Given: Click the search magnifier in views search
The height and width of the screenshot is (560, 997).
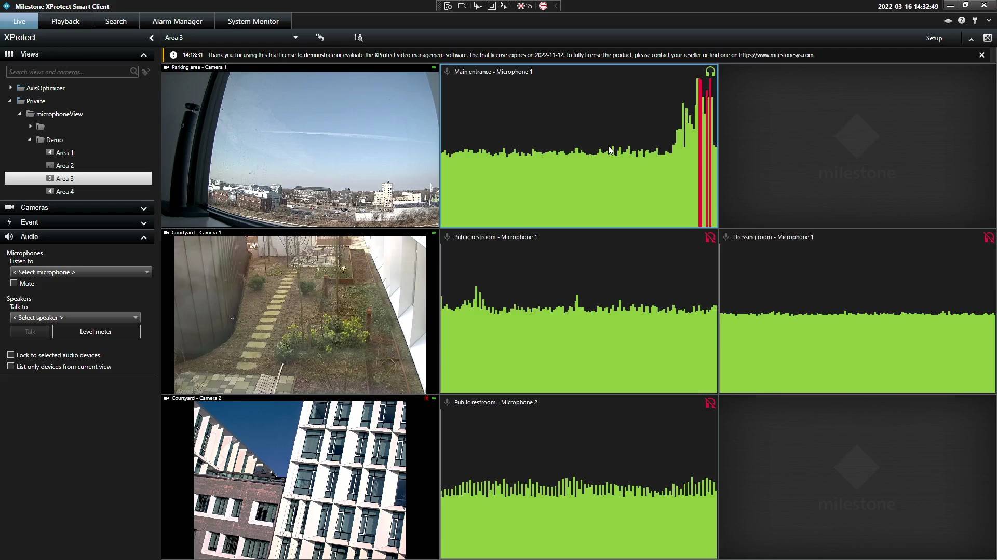Looking at the screenshot, I should pyautogui.click(x=133, y=72).
